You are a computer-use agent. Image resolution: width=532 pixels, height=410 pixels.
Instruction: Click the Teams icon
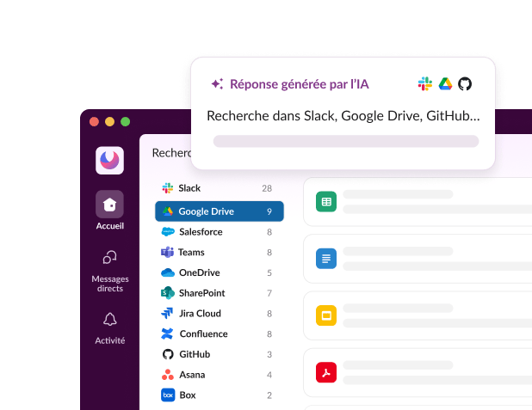167,252
